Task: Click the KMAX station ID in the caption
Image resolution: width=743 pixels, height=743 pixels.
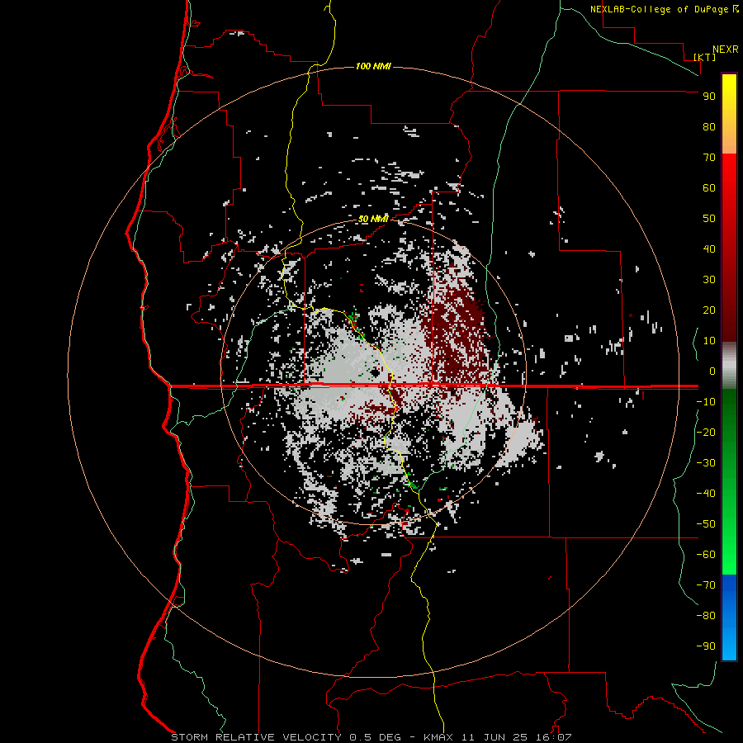Action: 438,737
